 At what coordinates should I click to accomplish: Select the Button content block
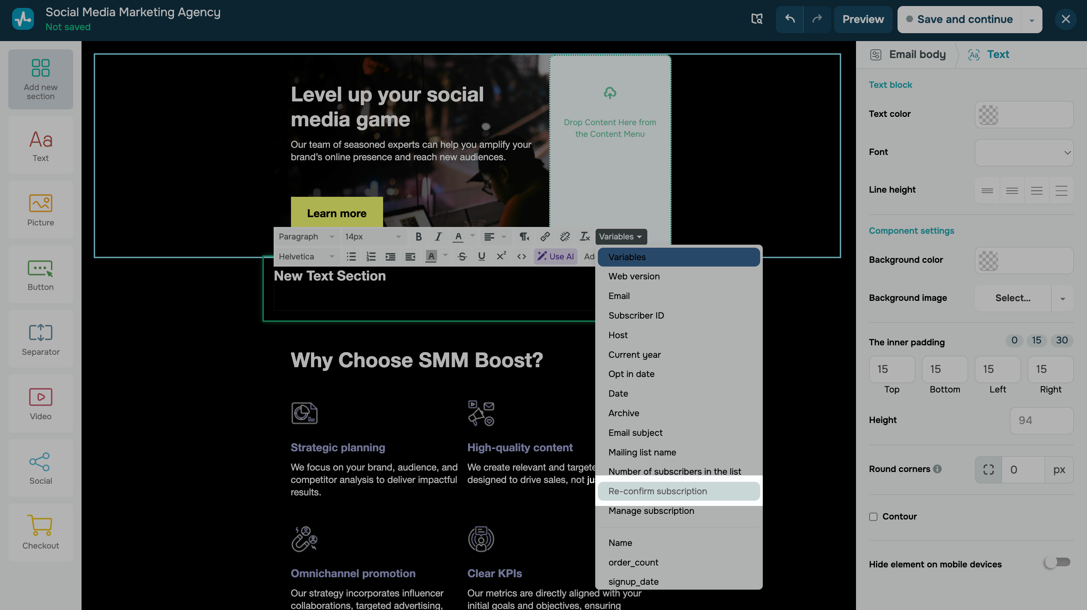point(40,274)
